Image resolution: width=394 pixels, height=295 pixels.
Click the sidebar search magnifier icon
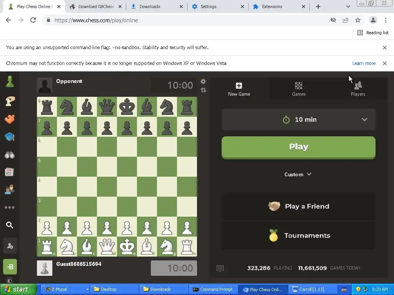[x=10, y=225]
